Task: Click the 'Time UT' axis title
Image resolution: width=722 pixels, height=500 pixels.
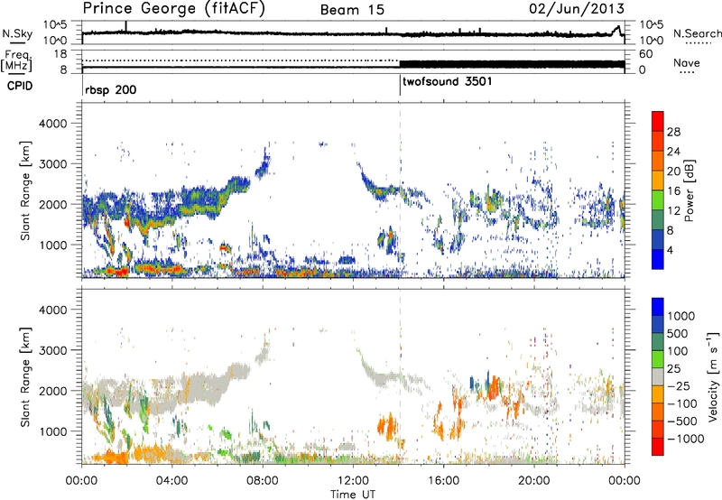Action: pos(353,494)
